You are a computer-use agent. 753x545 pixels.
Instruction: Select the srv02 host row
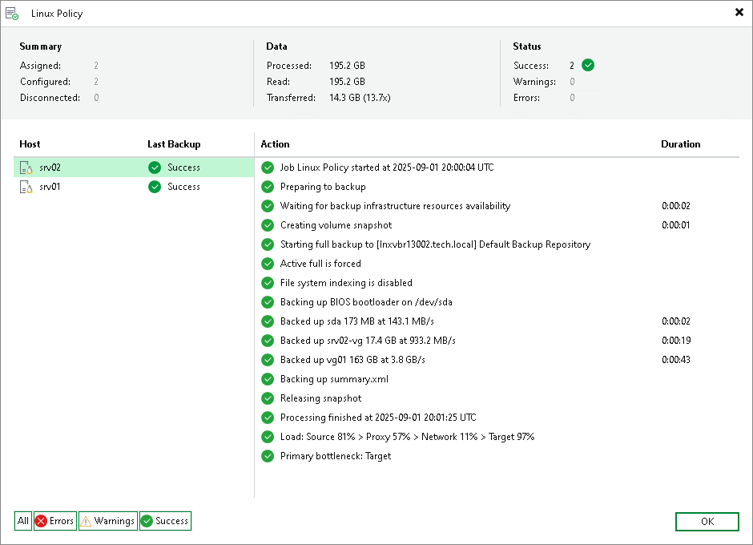(134, 168)
